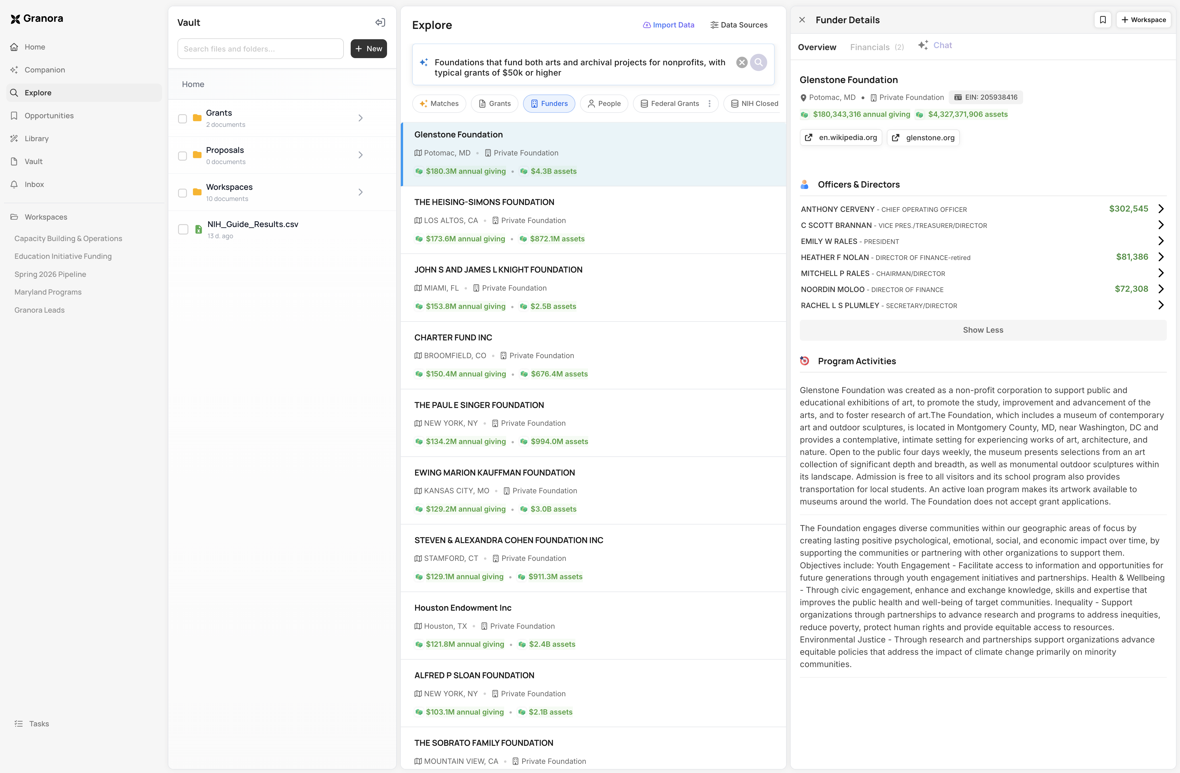Open the glenstone.org link
This screenshot has height=773, width=1180.
(923, 138)
